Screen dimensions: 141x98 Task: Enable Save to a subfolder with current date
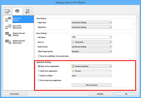click(39, 56)
